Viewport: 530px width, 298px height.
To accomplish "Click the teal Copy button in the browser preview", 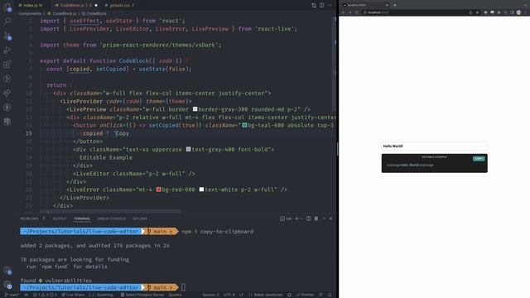I will (479, 158).
